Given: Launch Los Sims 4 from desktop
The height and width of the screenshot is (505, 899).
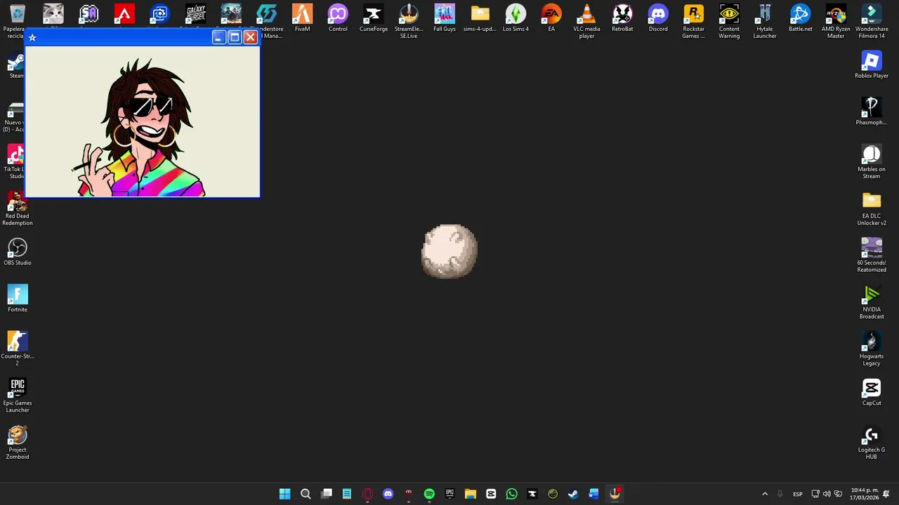Looking at the screenshot, I should coord(516,19).
